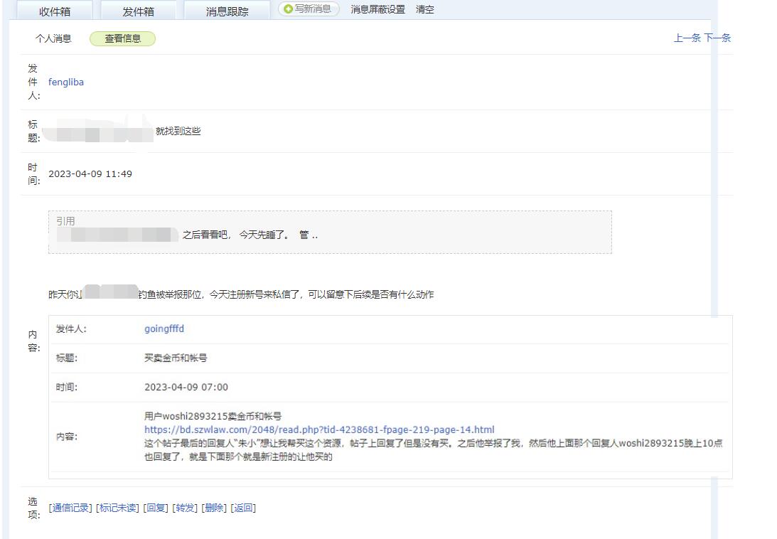Click 清空 to clear messages
Screen dimensions: 777x539
[424, 9]
